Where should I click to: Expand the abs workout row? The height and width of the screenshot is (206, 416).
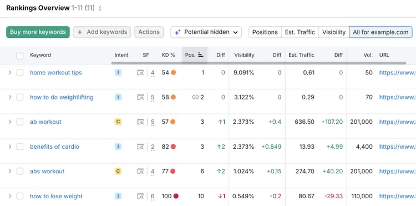[x=10, y=171]
